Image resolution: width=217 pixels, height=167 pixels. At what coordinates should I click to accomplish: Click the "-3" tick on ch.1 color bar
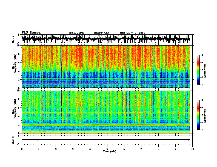(x=202, y=55)
